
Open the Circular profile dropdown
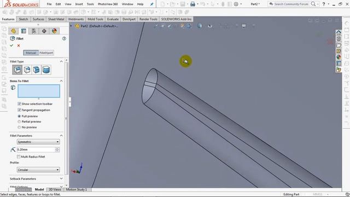[38, 170]
